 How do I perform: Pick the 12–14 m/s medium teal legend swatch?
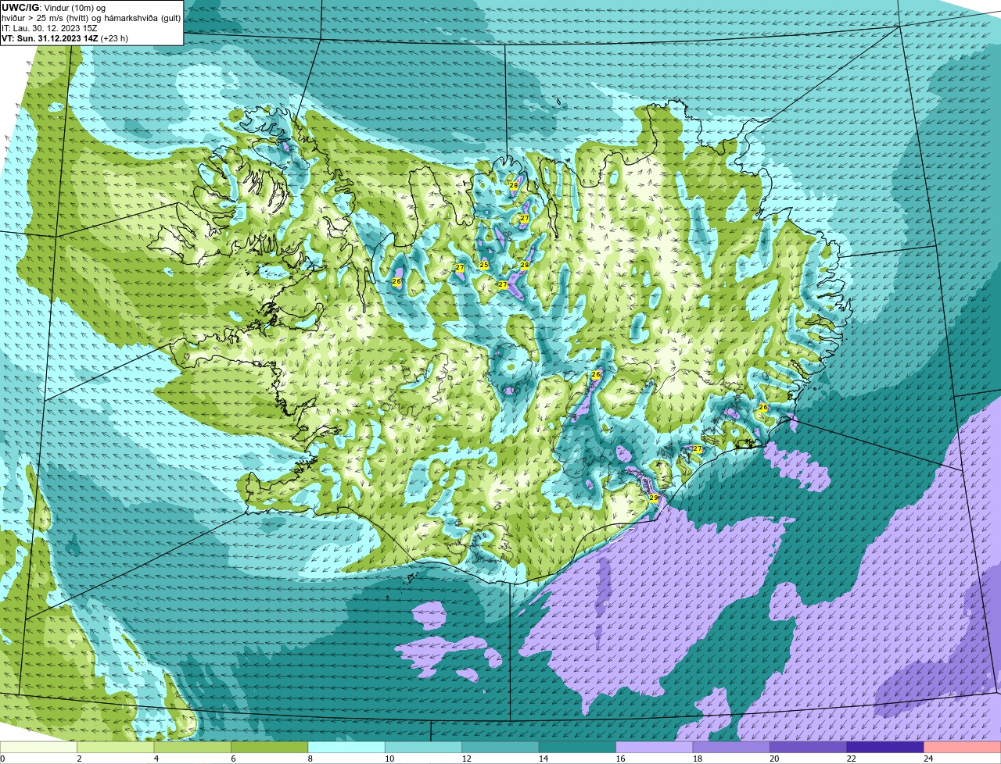point(500,748)
